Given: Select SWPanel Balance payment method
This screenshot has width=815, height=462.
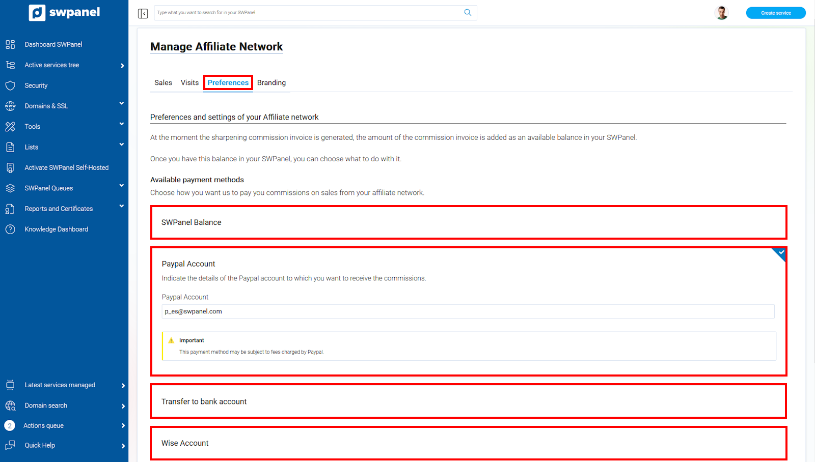Looking at the screenshot, I should coord(468,222).
